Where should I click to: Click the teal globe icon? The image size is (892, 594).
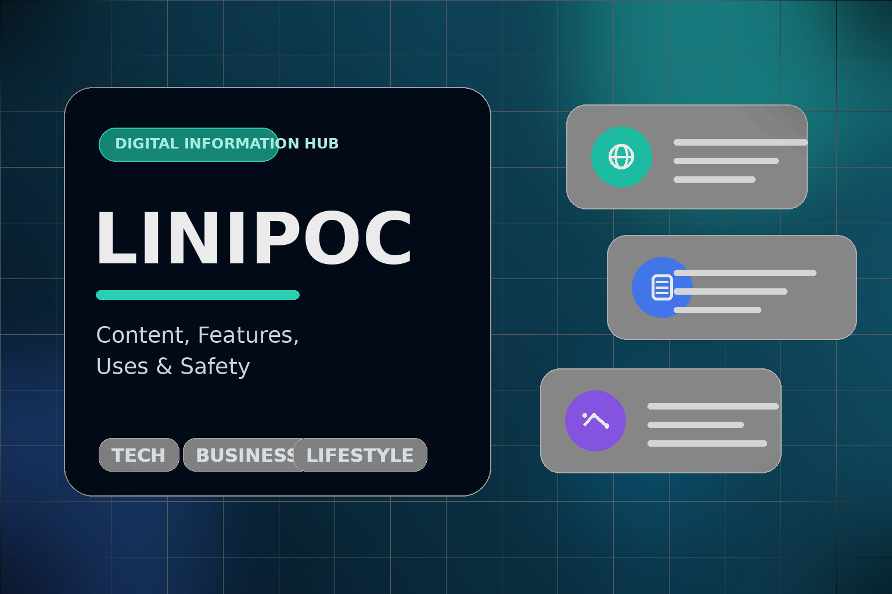click(621, 157)
